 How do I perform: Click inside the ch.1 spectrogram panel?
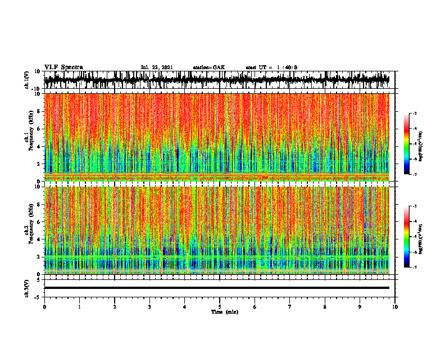click(217, 137)
